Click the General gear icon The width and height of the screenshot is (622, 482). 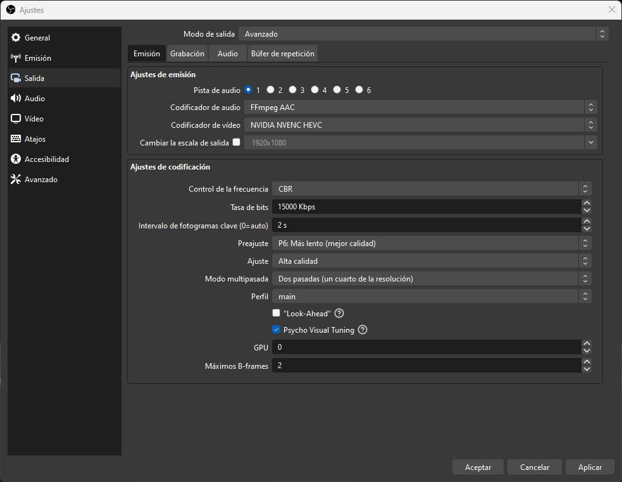16,38
